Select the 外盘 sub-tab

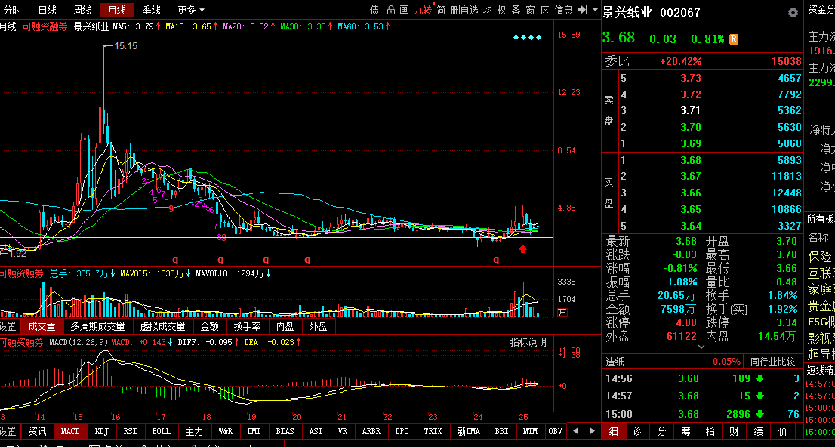[318, 326]
